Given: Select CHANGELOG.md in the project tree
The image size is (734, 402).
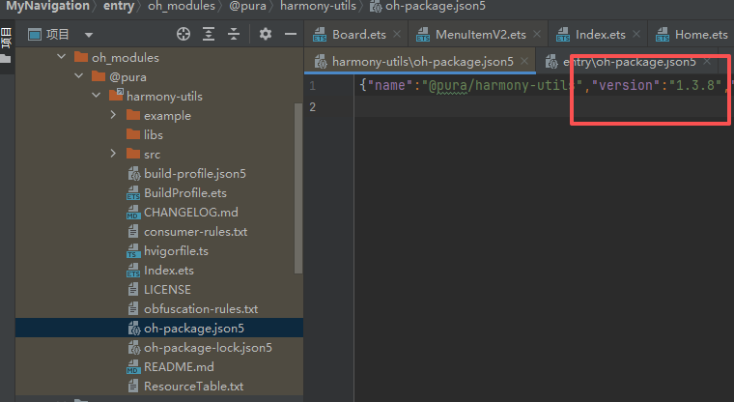Looking at the screenshot, I should click(x=190, y=213).
